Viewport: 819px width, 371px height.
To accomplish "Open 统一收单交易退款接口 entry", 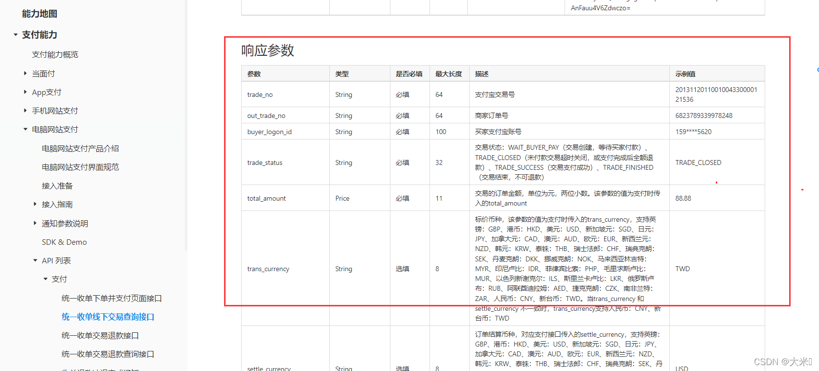I will [100, 335].
